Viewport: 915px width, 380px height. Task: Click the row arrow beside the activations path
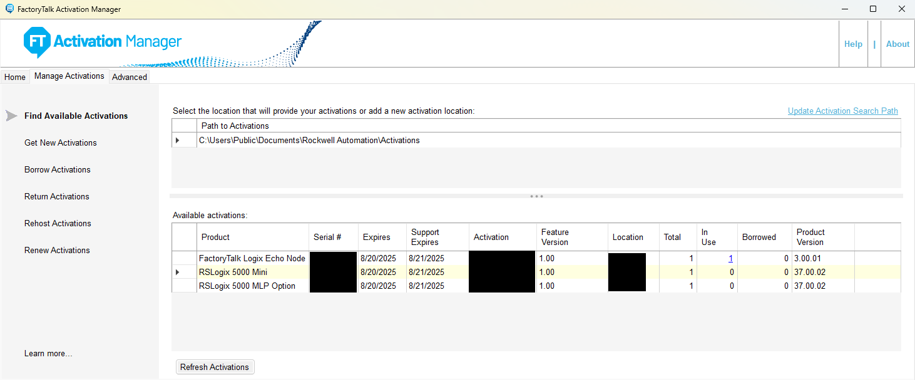click(178, 141)
